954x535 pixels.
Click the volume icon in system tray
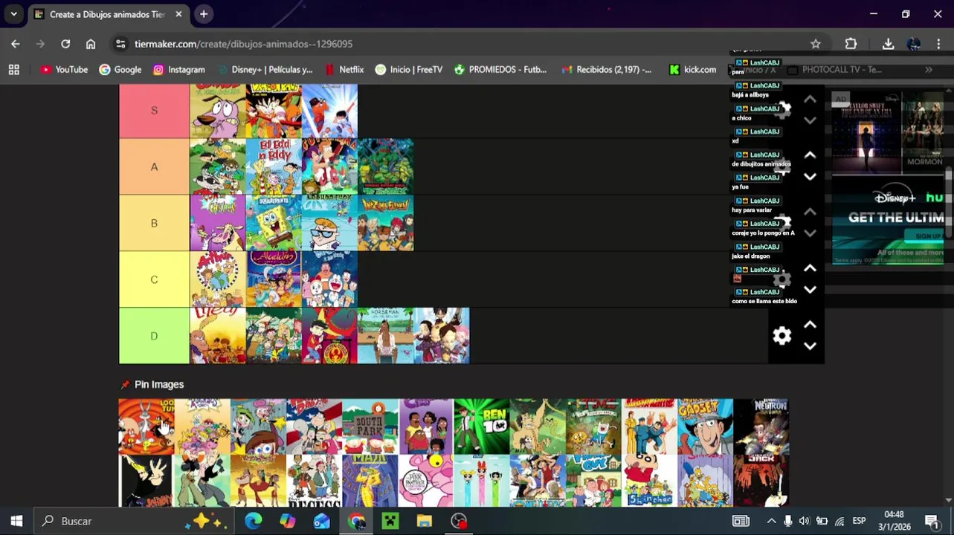[805, 521]
